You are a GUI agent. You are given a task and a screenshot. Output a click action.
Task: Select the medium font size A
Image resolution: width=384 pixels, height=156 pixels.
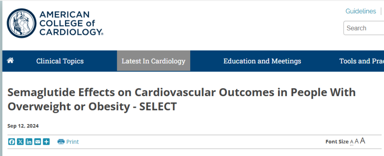coord(356,141)
